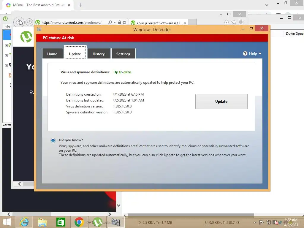Open File Explorer from the taskbar
This screenshot has width=304, height=228.
[42, 222]
